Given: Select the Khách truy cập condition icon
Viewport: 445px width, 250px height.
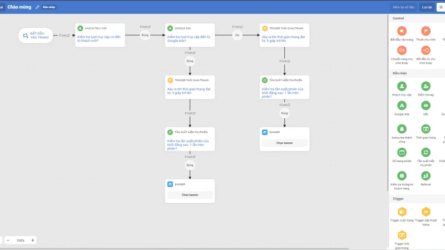Looking at the screenshot, I should pyautogui.click(x=402, y=86).
